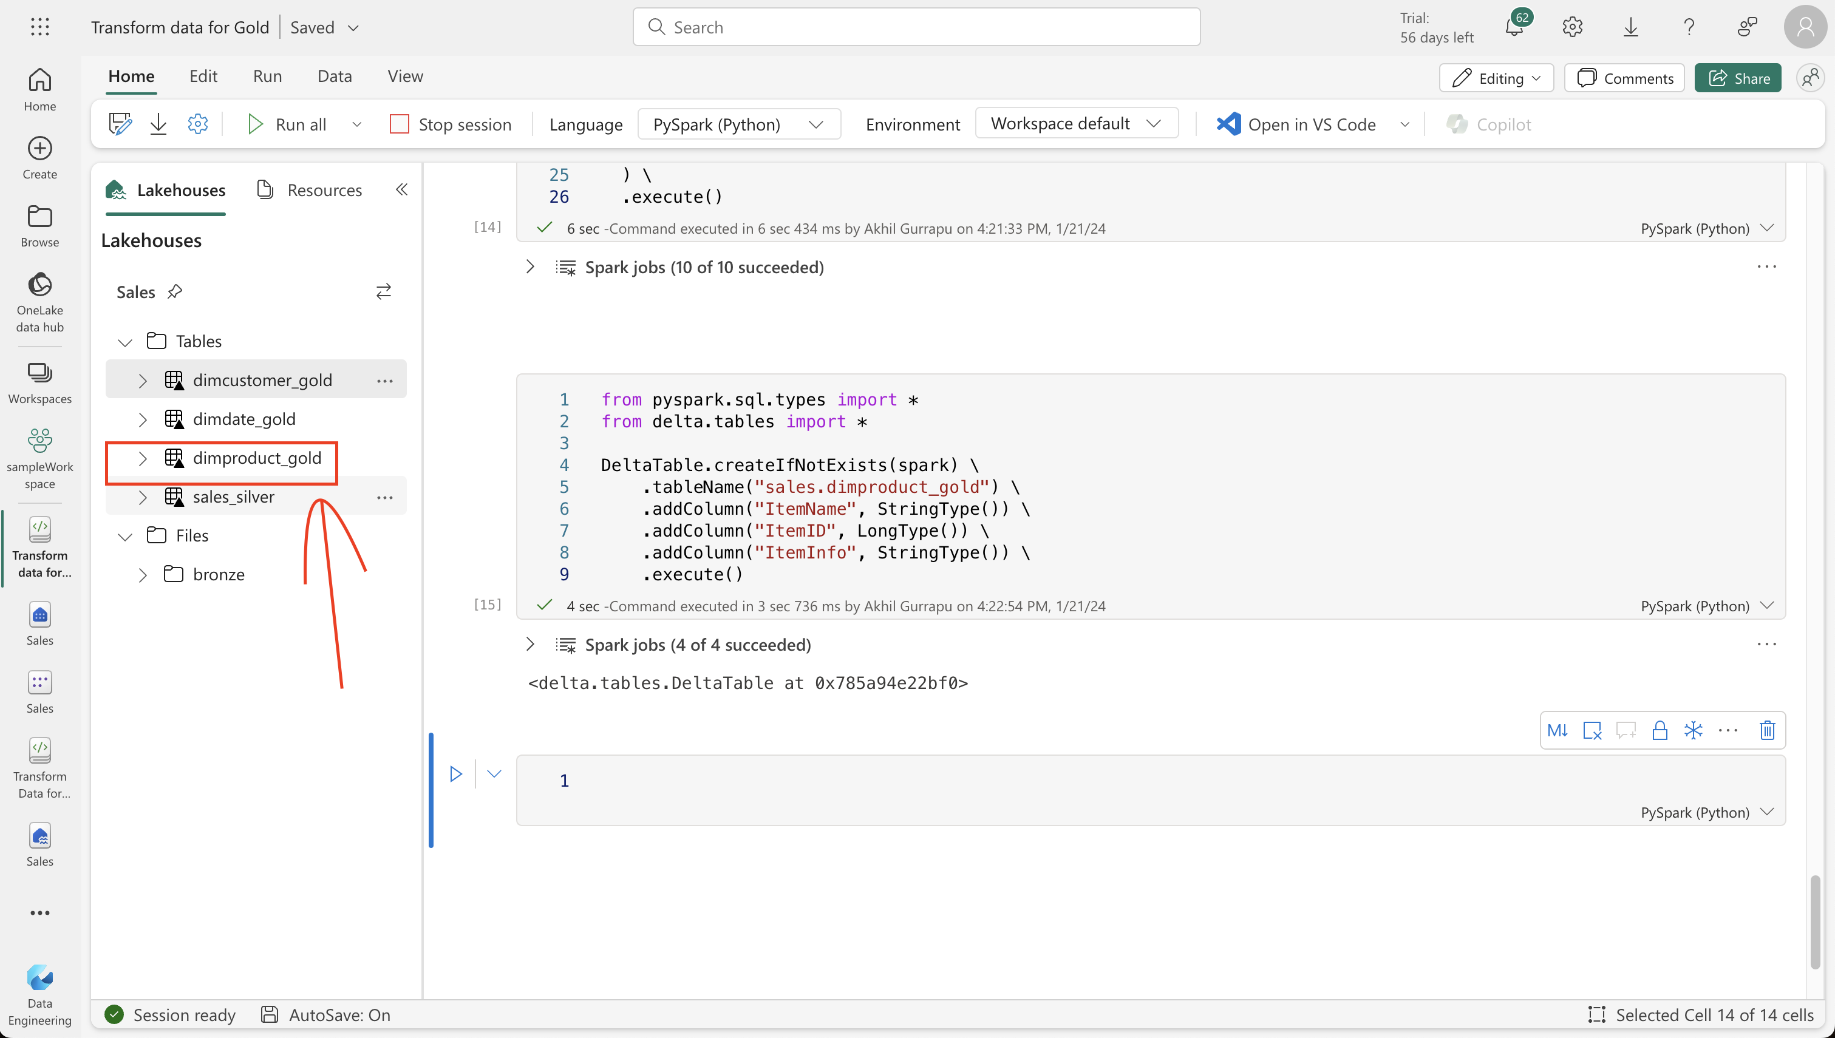Open the Workspace default environment dropdown

(x=1076, y=123)
